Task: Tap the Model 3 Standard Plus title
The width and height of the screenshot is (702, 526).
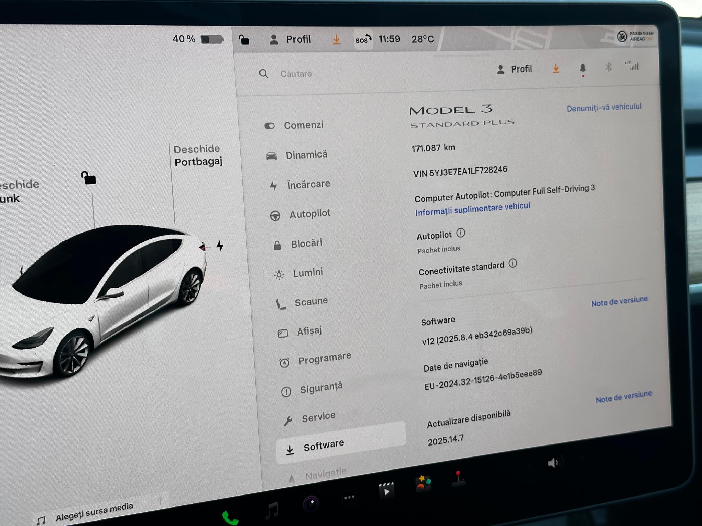Action: point(462,116)
